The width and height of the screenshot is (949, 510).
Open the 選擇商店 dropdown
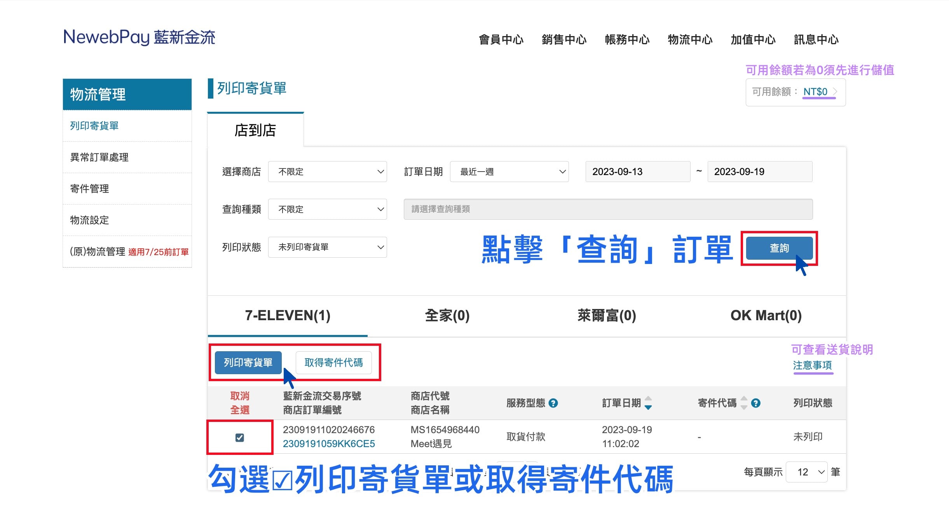click(x=328, y=172)
